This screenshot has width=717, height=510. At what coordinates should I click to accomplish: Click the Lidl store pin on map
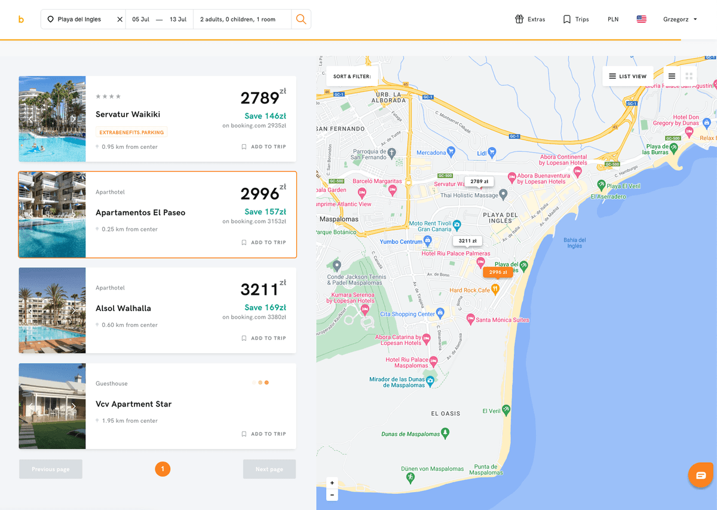[492, 152]
